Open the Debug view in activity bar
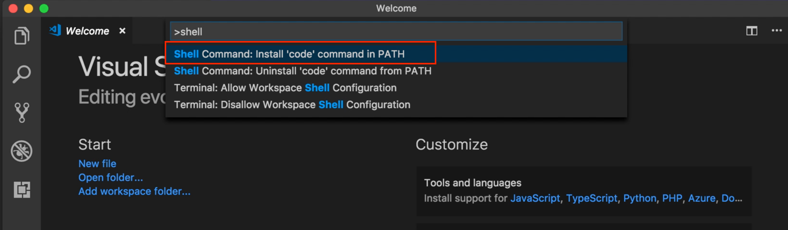This screenshot has height=230, width=788. [x=22, y=151]
